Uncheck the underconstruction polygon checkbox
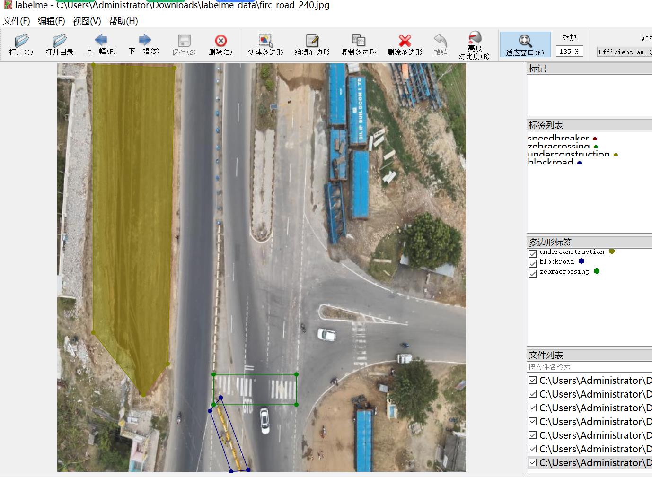The image size is (652, 477). coord(533,254)
